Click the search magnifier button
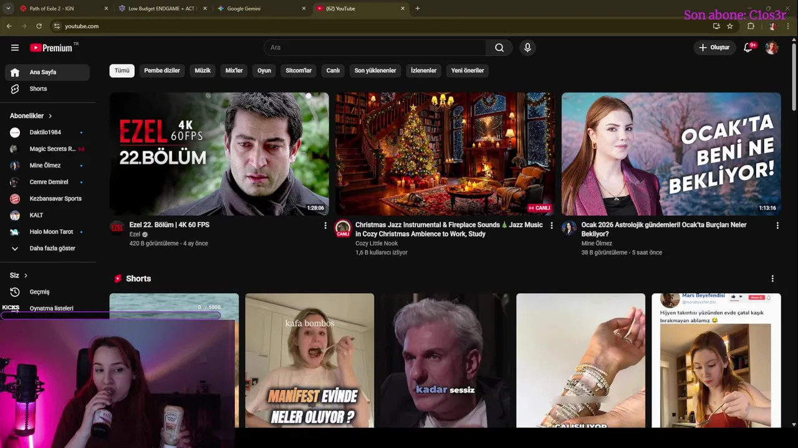Image resolution: width=798 pixels, height=448 pixels. click(x=499, y=47)
